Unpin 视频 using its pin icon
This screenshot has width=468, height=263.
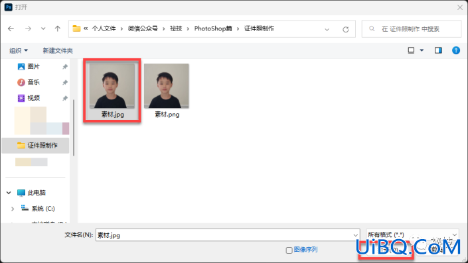click(x=65, y=98)
